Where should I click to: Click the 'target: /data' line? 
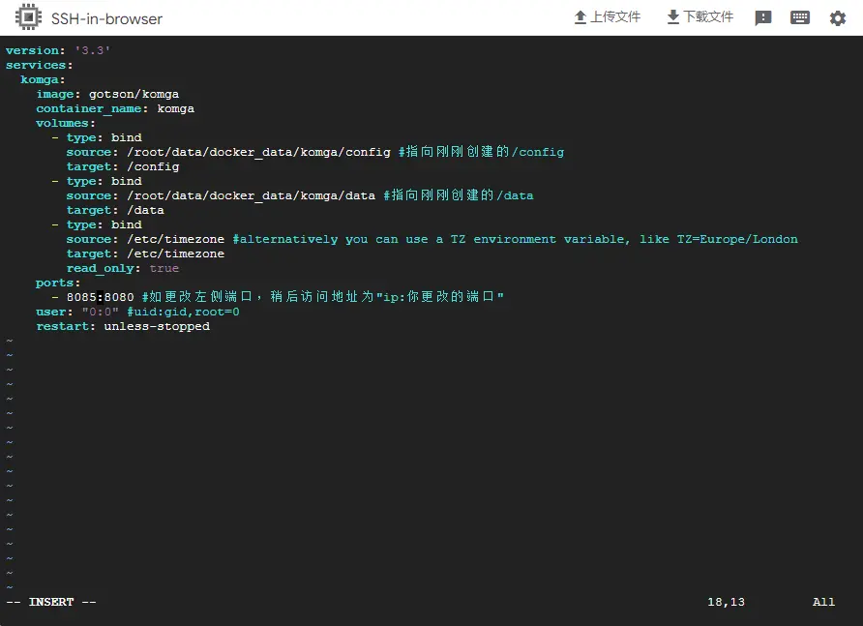point(115,210)
